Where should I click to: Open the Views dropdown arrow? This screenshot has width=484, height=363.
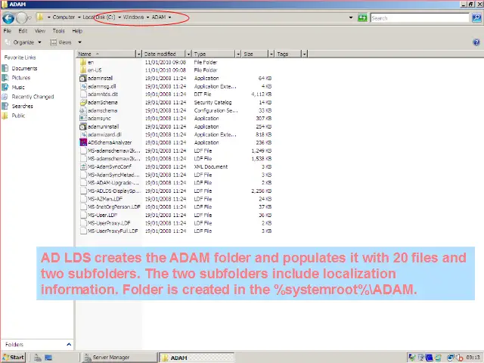(80, 42)
